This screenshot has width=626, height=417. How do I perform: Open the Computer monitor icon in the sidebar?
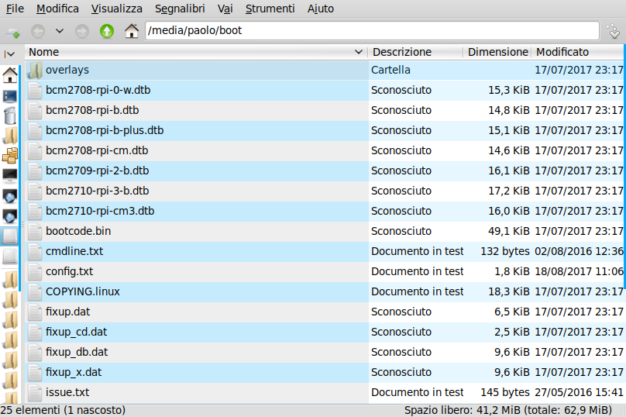tap(9, 175)
